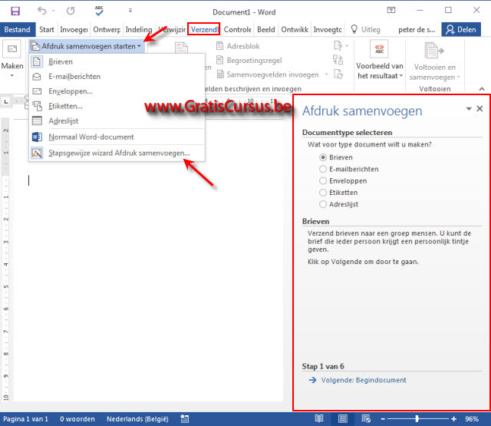
Task: Switch to Web Layout view icon
Action: (x=366, y=418)
